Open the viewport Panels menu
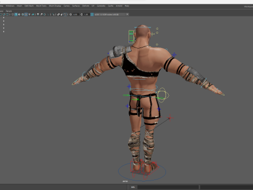 pos(8,11)
